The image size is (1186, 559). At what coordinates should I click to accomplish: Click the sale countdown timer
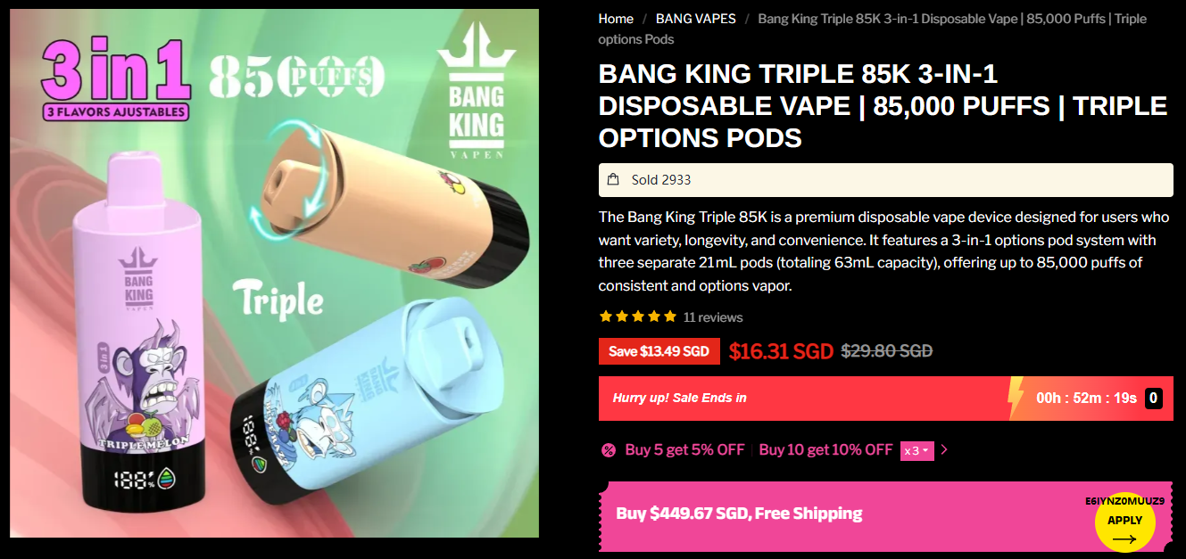click(1086, 399)
